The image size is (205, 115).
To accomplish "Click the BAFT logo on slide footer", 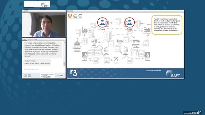I will point(173,74).
